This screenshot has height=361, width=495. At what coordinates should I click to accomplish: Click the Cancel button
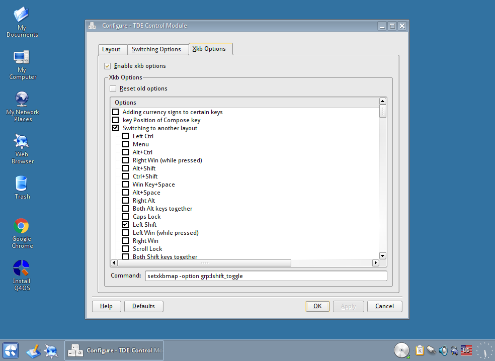384,306
